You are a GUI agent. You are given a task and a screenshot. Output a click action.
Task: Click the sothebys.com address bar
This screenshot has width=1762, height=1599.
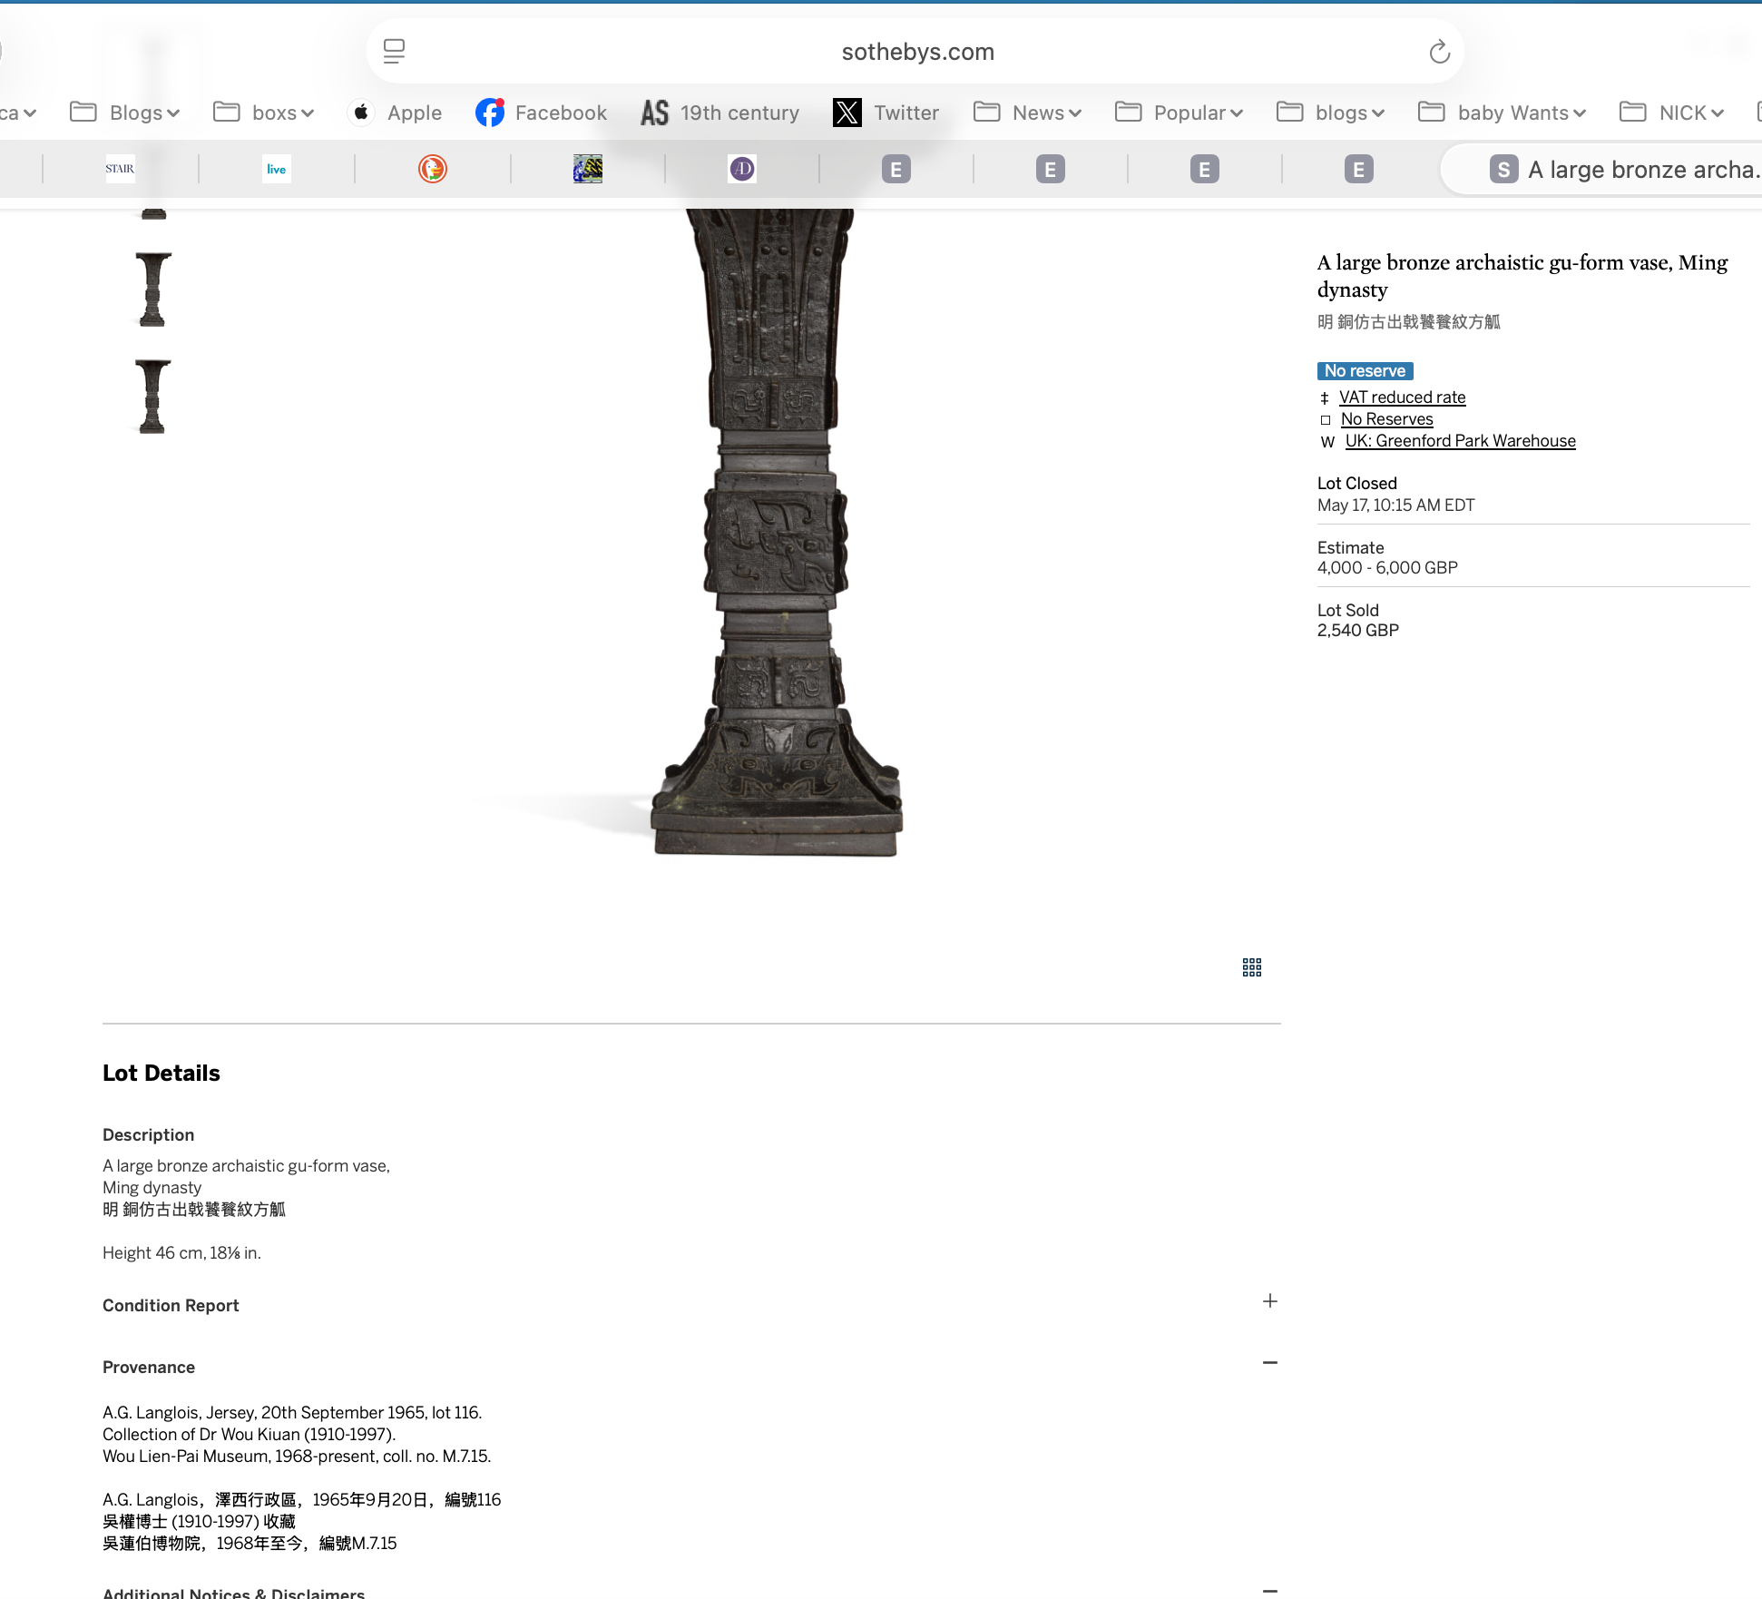916,52
